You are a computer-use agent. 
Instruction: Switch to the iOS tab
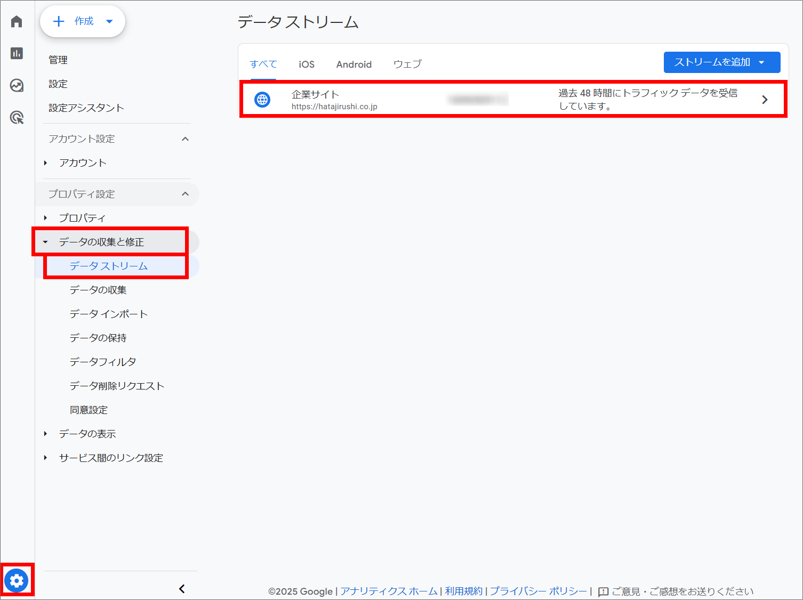click(307, 64)
